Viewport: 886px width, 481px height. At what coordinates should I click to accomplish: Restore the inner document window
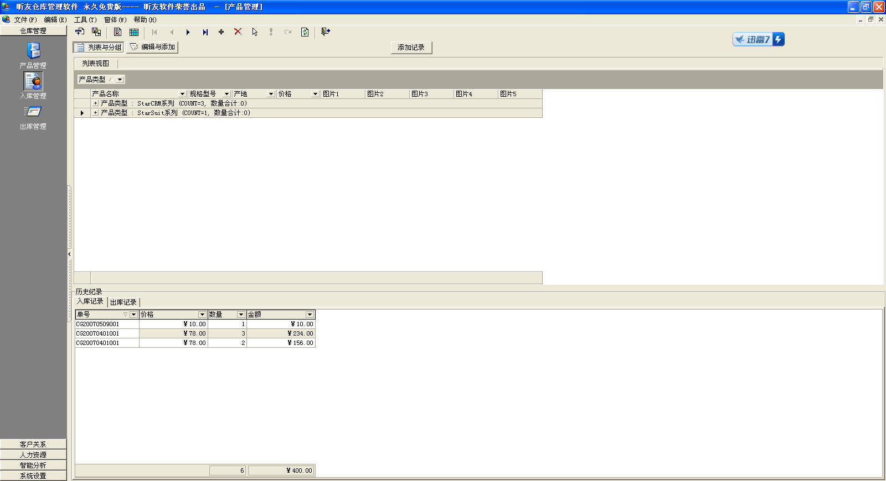(x=870, y=19)
